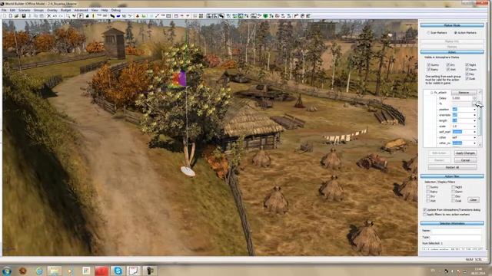Open the other row dropdown showing self
This screenshot has height=276, width=492.
[x=474, y=137]
